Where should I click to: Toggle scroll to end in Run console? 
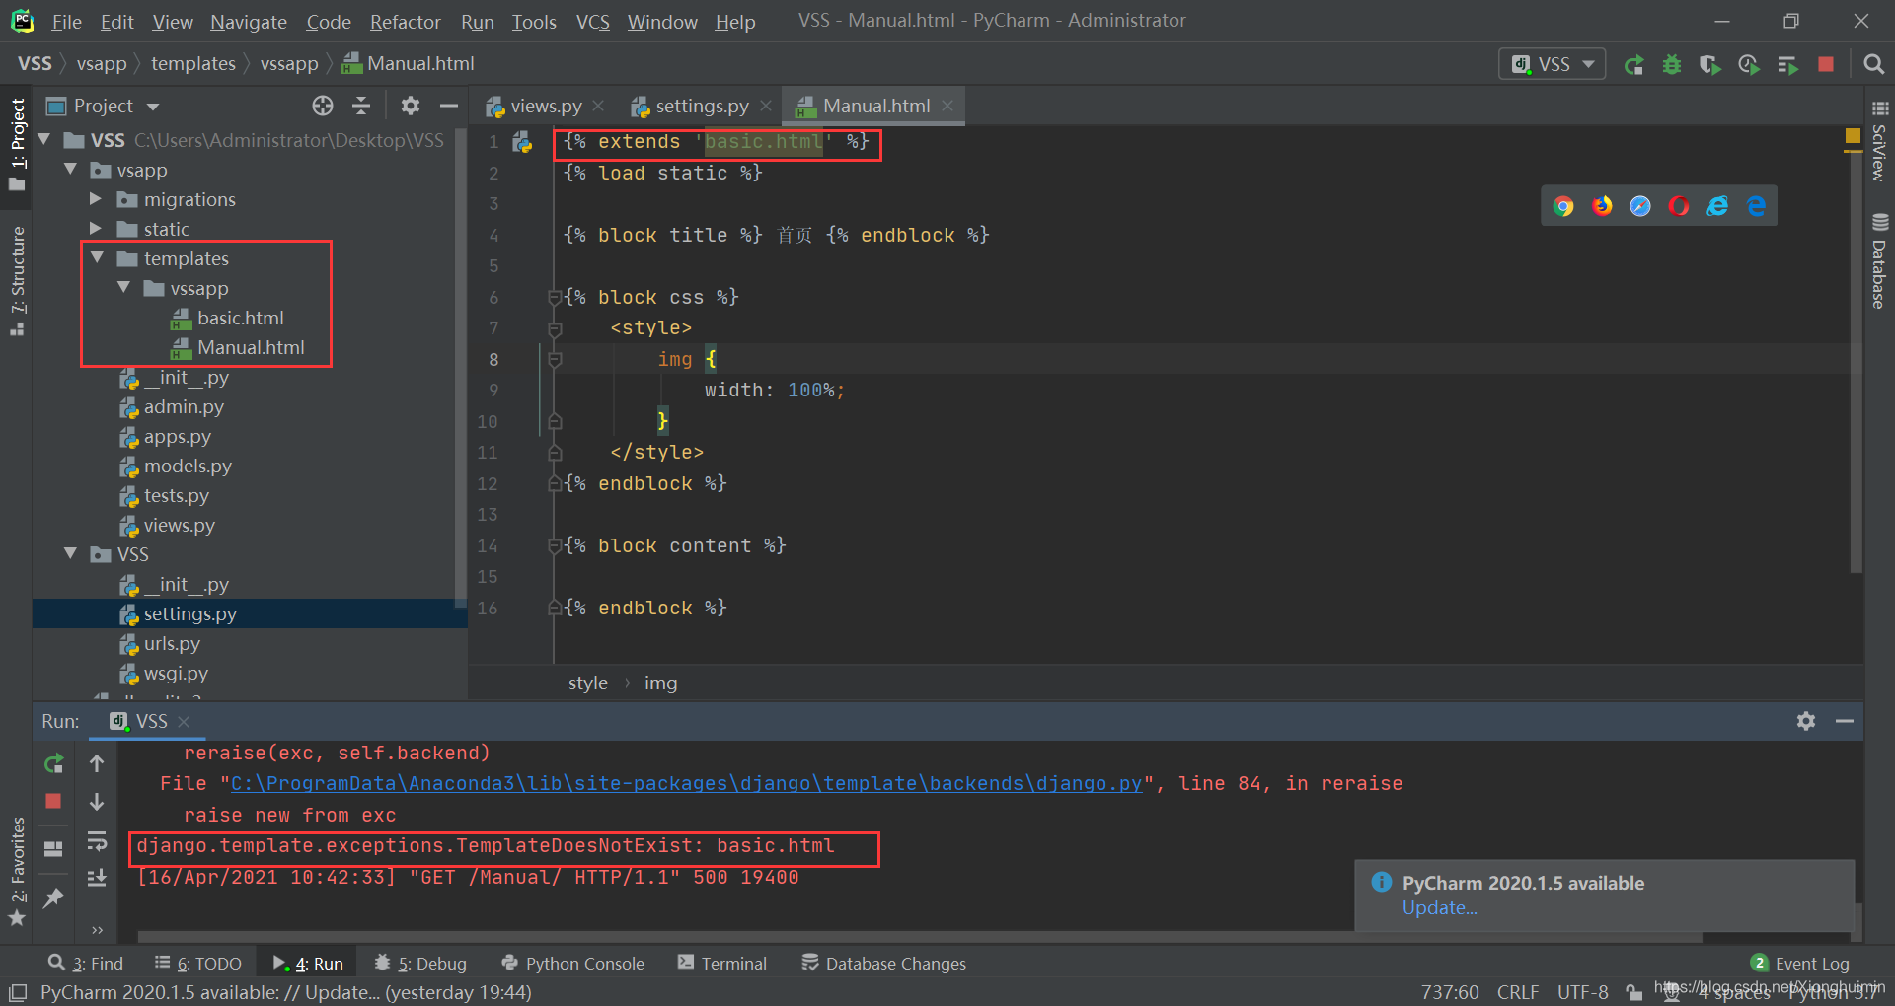97,878
